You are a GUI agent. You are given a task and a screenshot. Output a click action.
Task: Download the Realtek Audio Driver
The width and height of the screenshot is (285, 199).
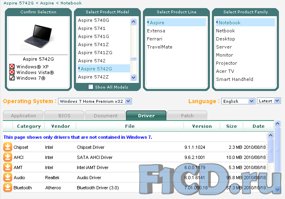tap(8, 177)
